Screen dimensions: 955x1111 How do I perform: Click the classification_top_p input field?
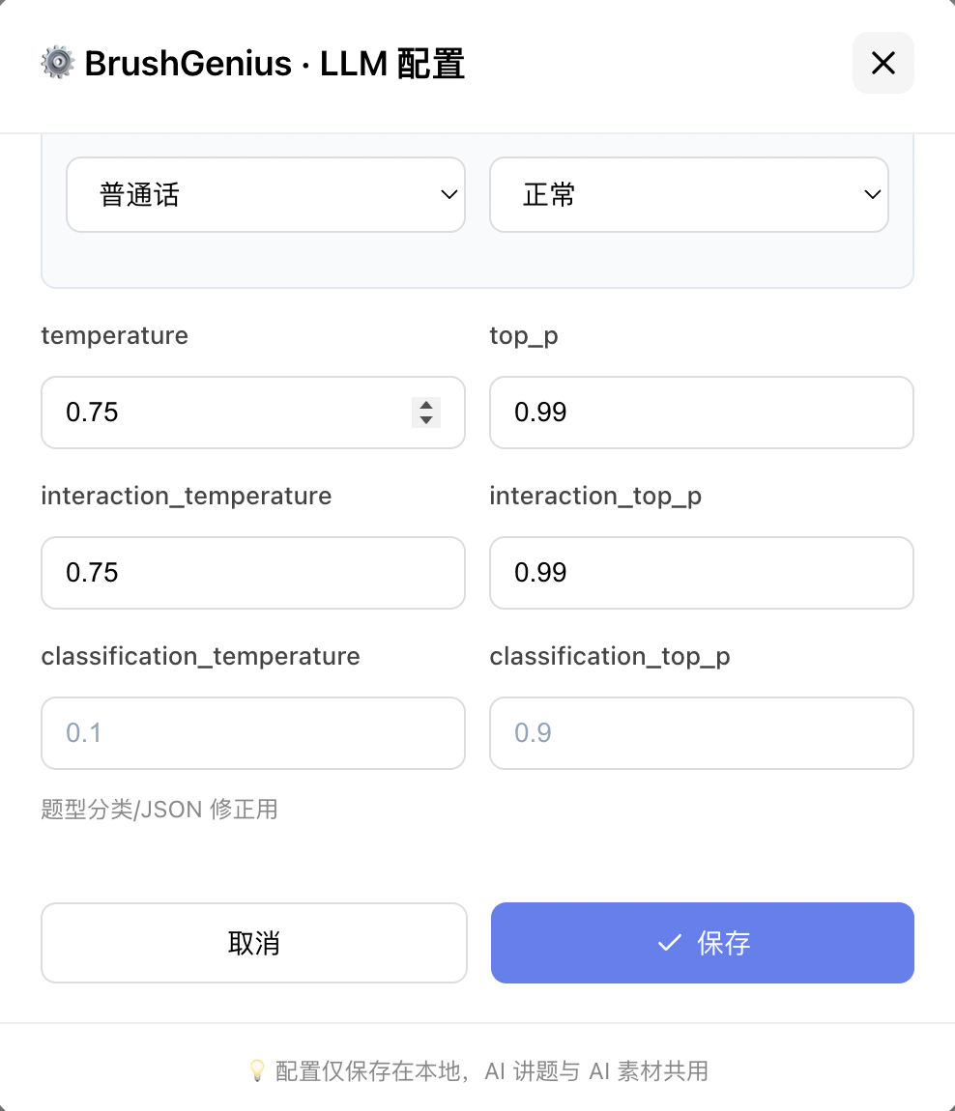click(x=701, y=733)
